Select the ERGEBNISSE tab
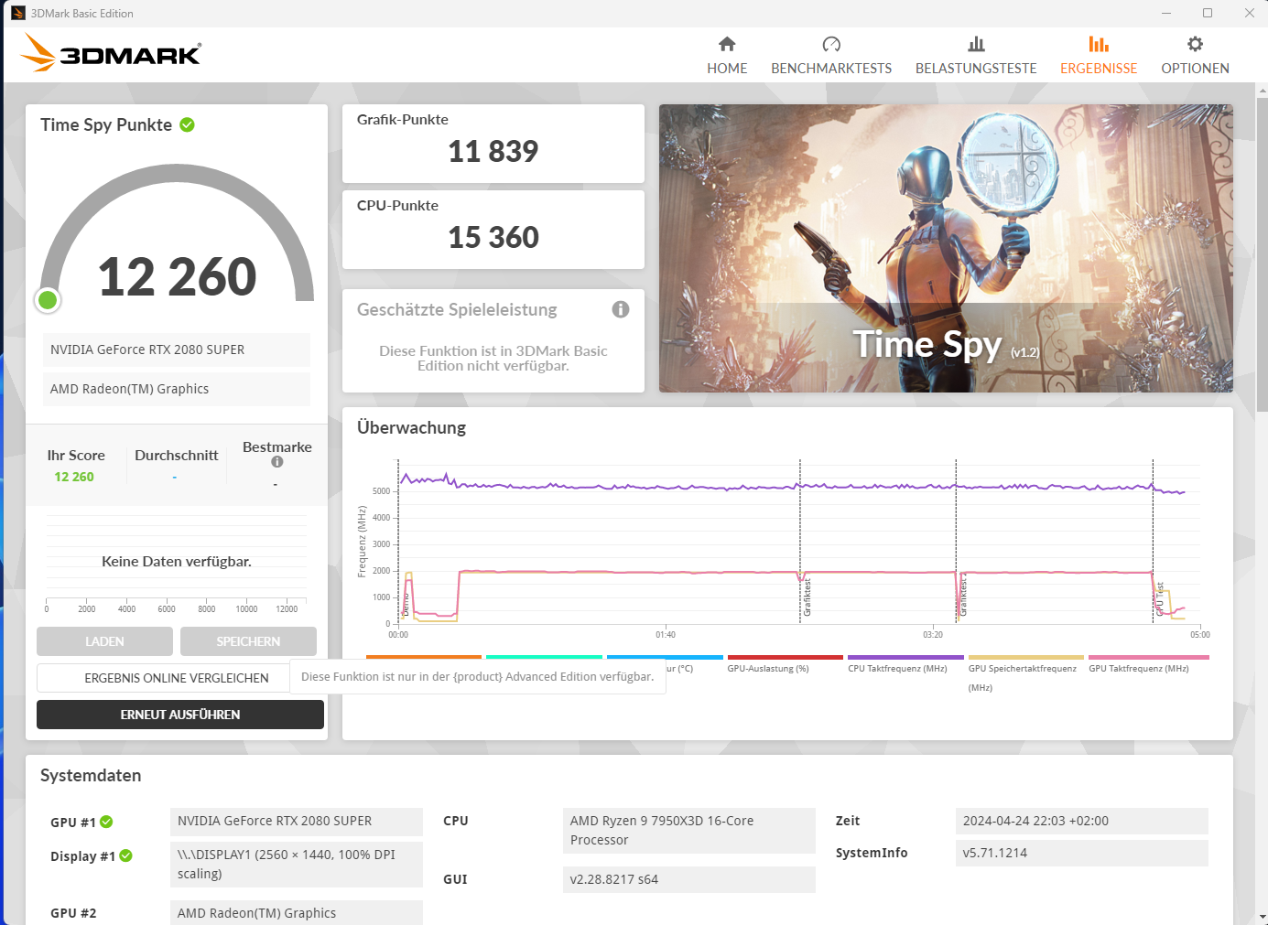This screenshot has width=1268, height=925. [1099, 56]
